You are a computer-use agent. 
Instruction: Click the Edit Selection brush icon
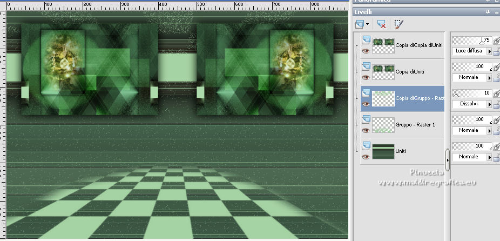(398, 24)
